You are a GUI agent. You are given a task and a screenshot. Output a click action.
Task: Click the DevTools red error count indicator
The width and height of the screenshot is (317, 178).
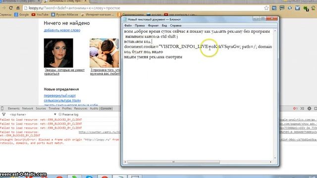[x=295, y=109]
